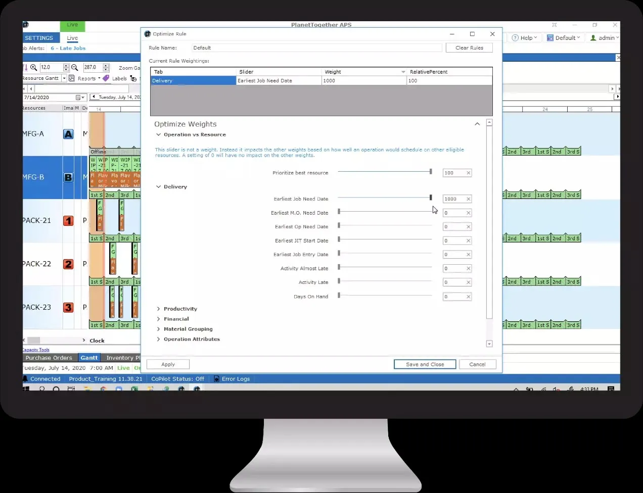
Task: Click the Rule Name input field
Action: point(316,48)
